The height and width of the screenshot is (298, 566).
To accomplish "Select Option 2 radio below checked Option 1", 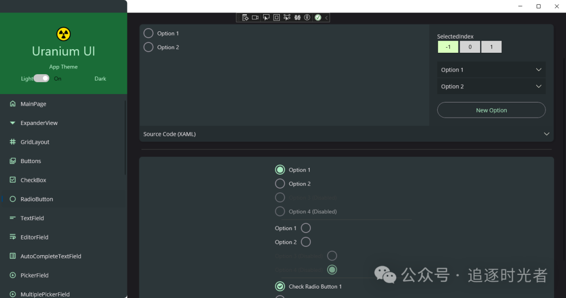I will pos(280,184).
